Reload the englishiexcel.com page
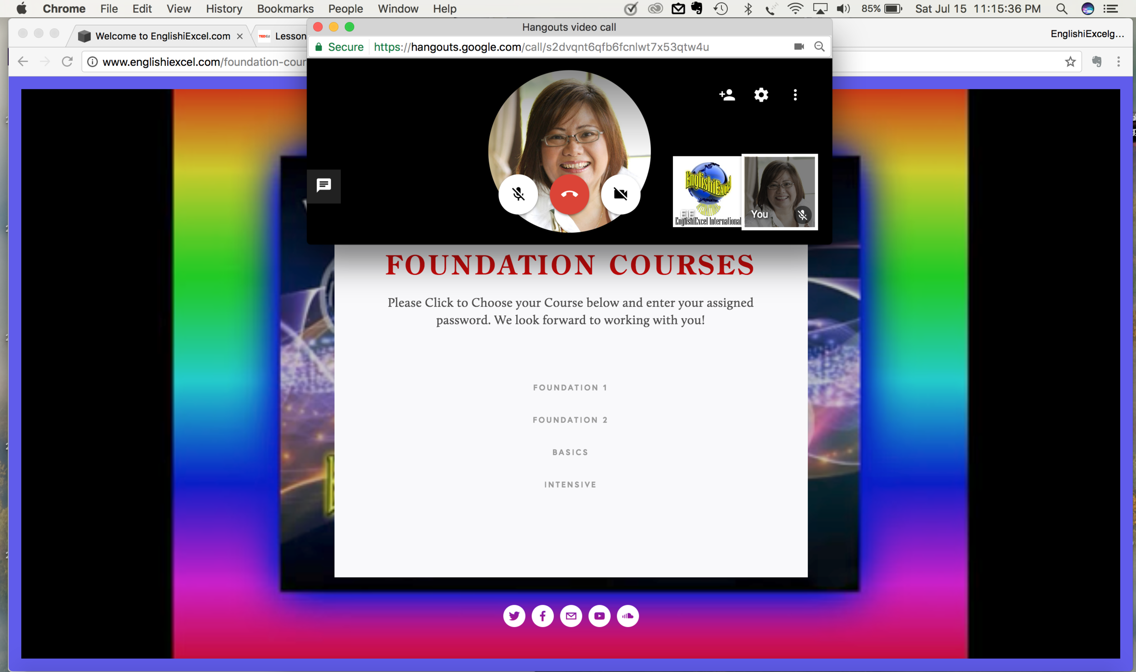The width and height of the screenshot is (1136, 672). 67,61
